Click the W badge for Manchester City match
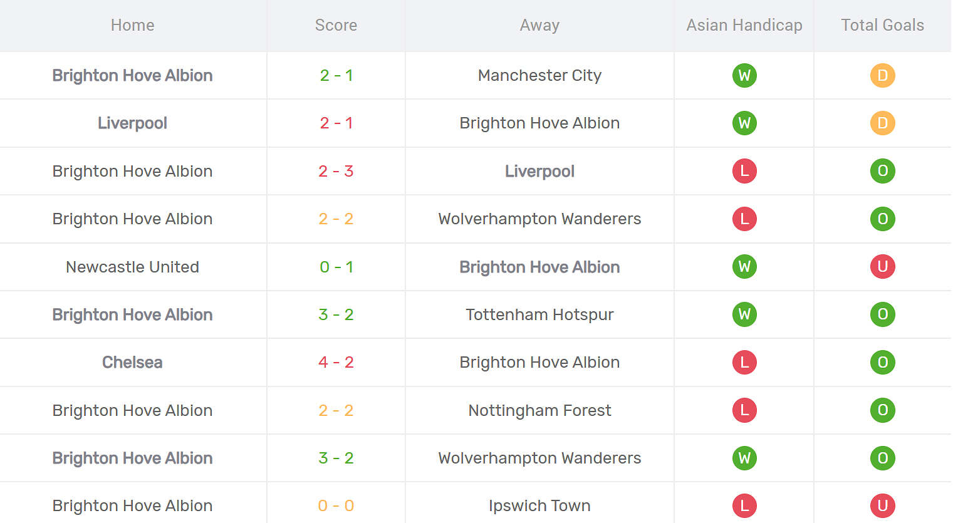Image resolution: width=953 pixels, height=523 pixels. point(744,76)
